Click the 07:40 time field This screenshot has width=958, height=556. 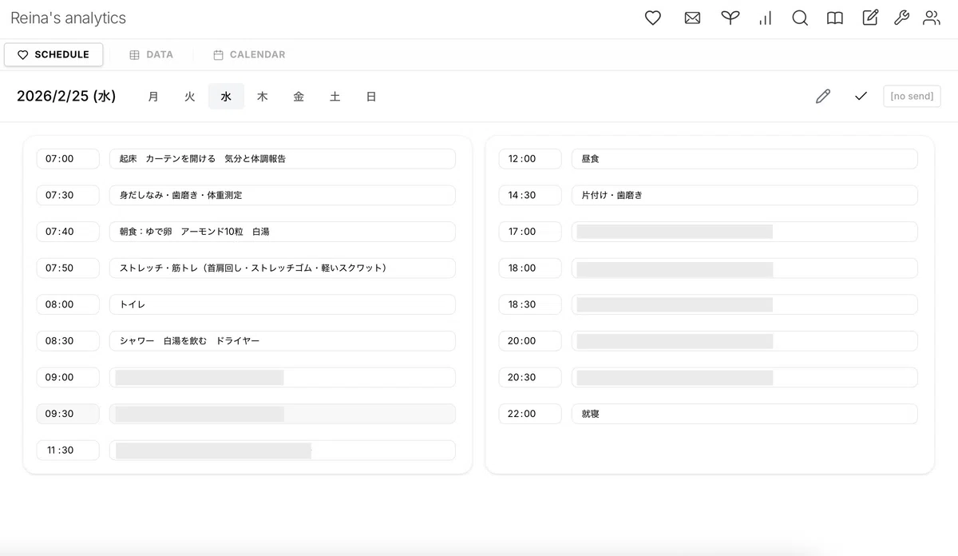pyautogui.click(x=68, y=232)
